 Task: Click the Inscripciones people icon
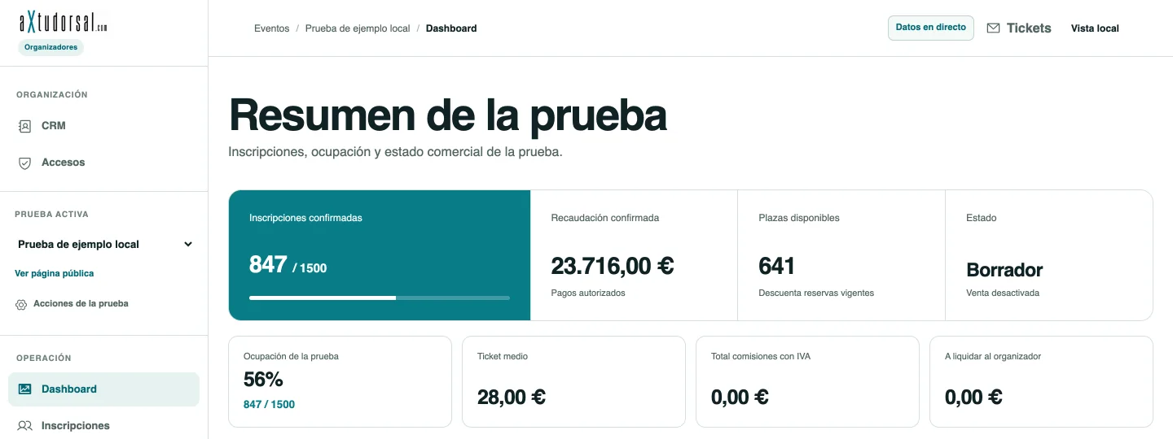[25, 426]
